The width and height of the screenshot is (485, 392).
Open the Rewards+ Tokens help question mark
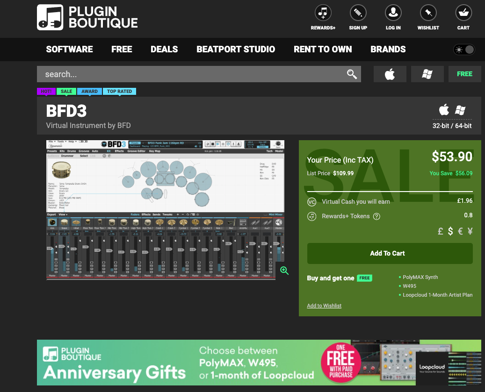tap(376, 216)
